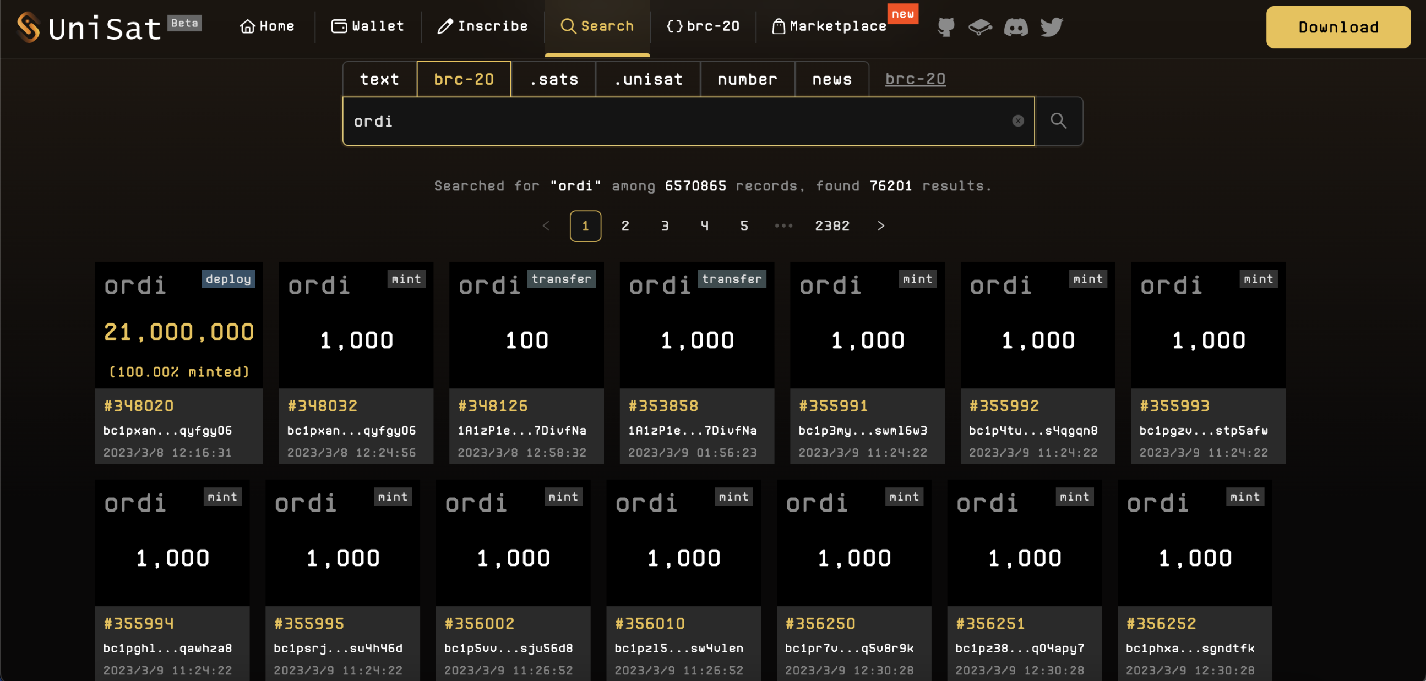Click the Beta badge beside UniSat

184,23
